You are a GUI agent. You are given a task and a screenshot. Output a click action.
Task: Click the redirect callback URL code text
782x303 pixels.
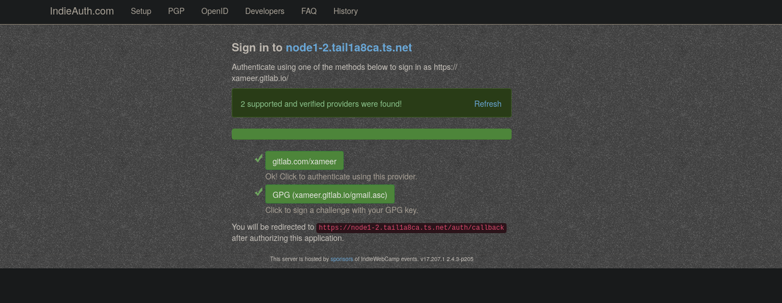click(411, 228)
